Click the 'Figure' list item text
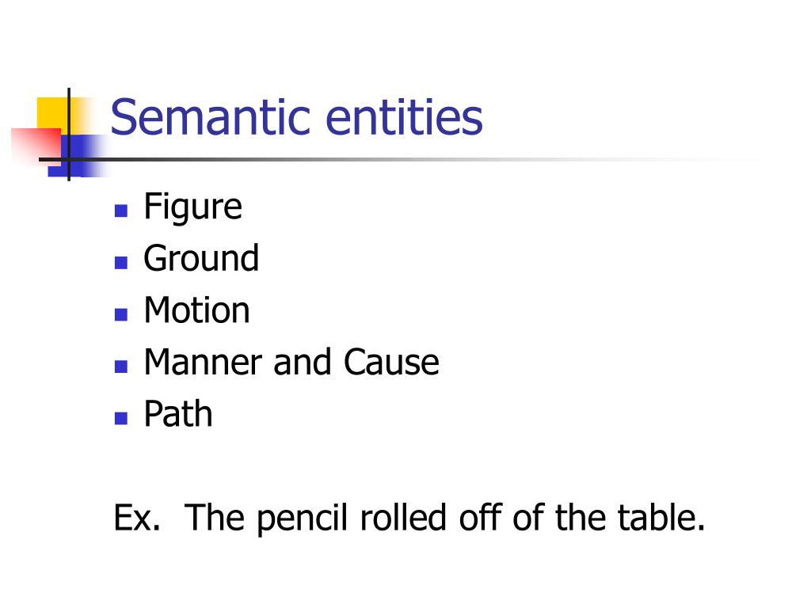The height and width of the screenshot is (608, 811). 192,208
